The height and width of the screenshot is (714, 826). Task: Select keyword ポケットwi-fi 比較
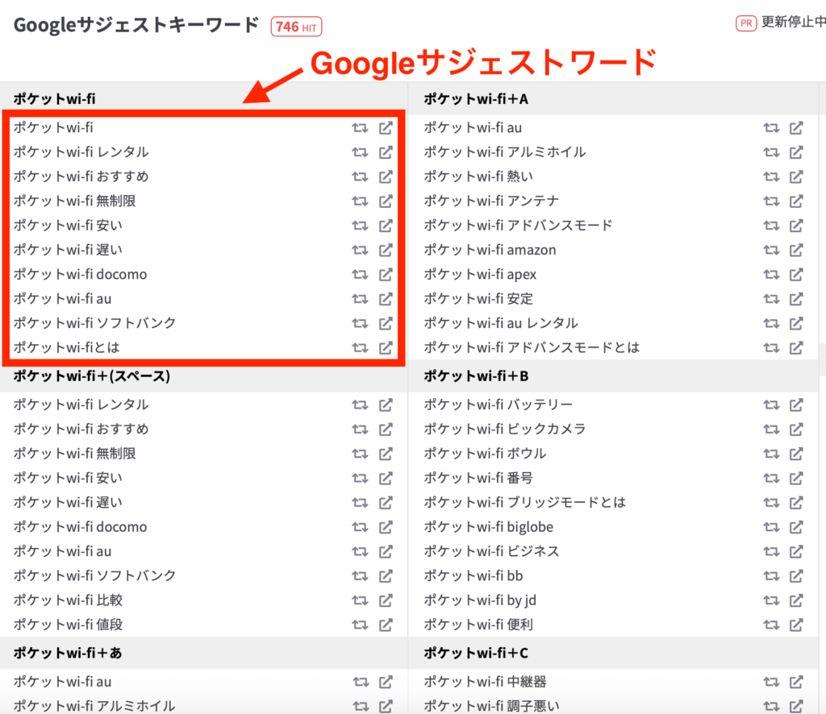(68, 600)
